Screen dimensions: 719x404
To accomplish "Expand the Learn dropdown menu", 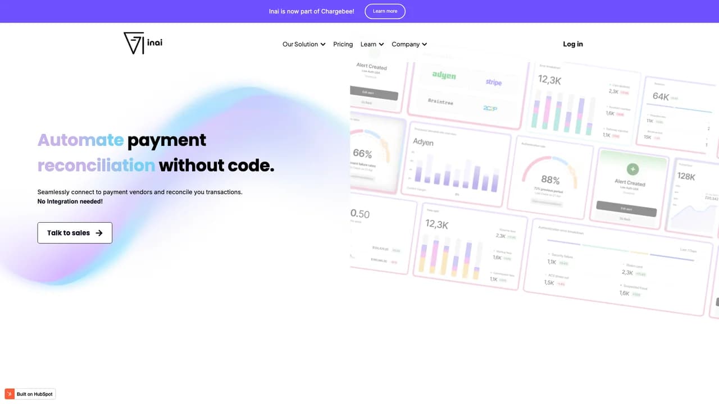I will point(372,44).
